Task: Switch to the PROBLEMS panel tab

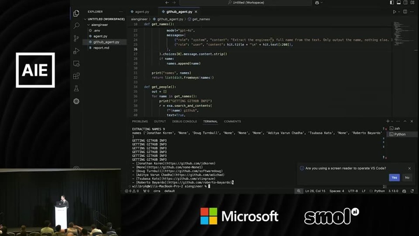Action: click(x=140, y=121)
